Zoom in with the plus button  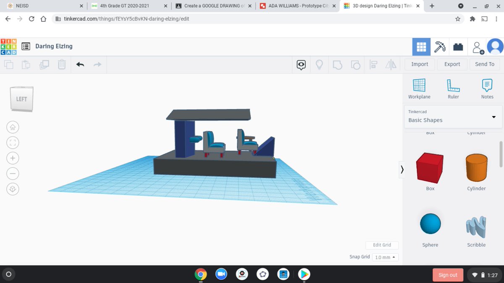click(13, 158)
